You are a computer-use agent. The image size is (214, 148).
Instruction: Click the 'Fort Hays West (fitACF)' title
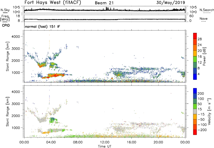click(x=53, y=2)
